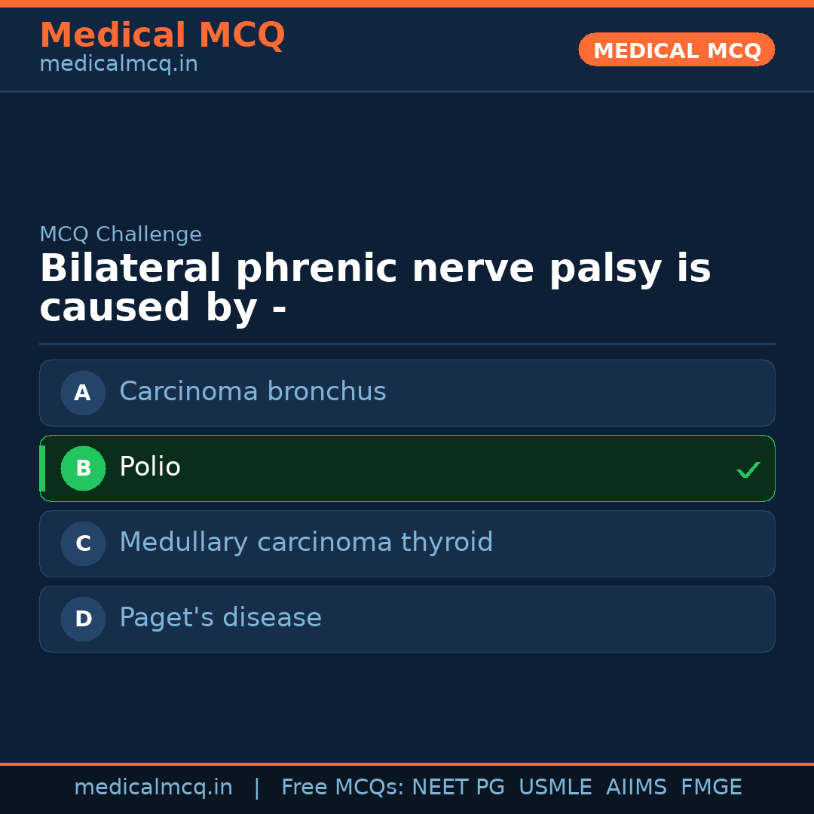
Task: Open medicalmcq.in link in the footer
Action: coord(153,788)
